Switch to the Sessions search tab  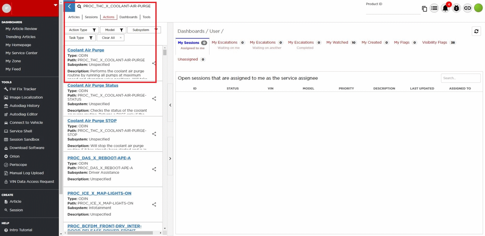91,17
